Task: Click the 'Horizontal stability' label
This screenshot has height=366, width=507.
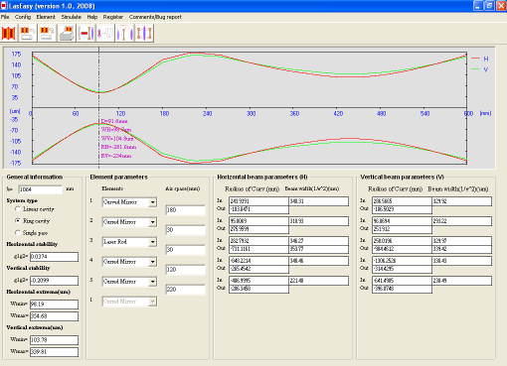Action: click(x=32, y=244)
